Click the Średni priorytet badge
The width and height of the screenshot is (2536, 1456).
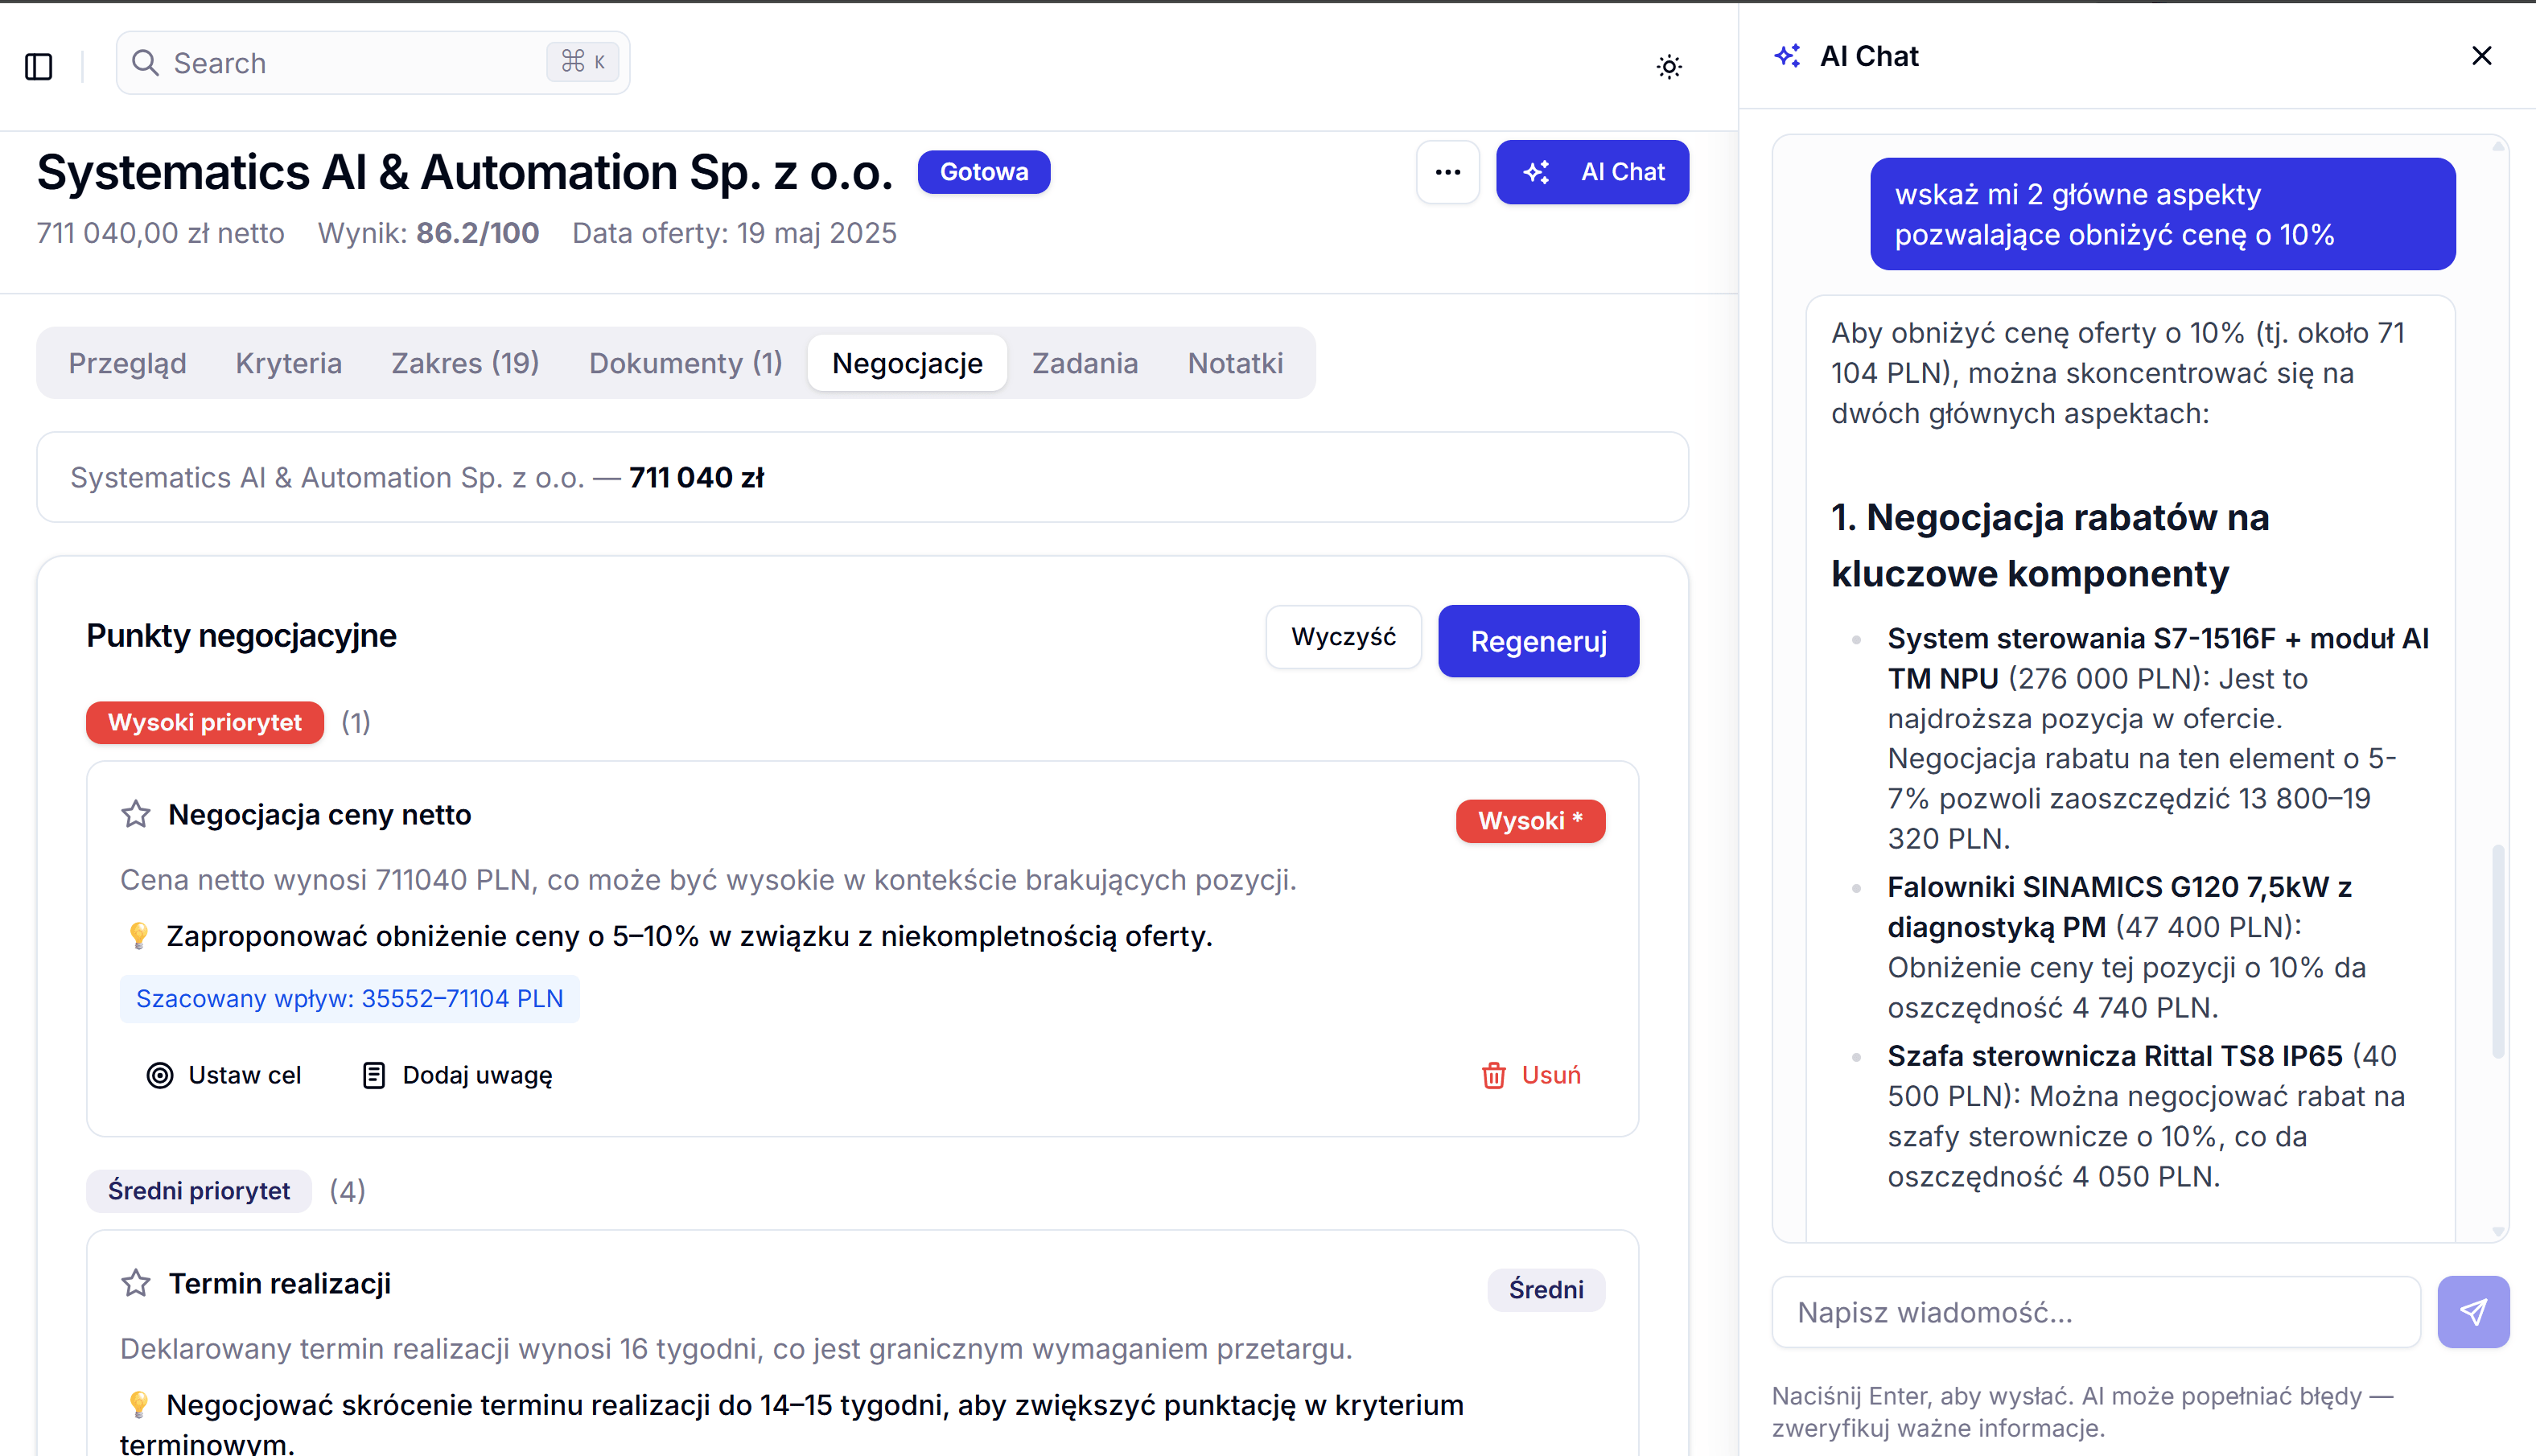point(199,1191)
